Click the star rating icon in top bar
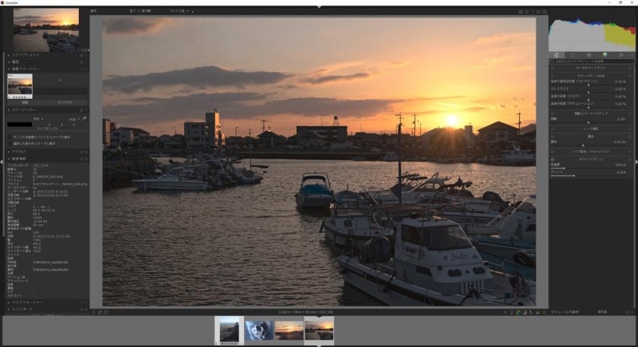The image size is (638, 347). (x=526, y=11)
